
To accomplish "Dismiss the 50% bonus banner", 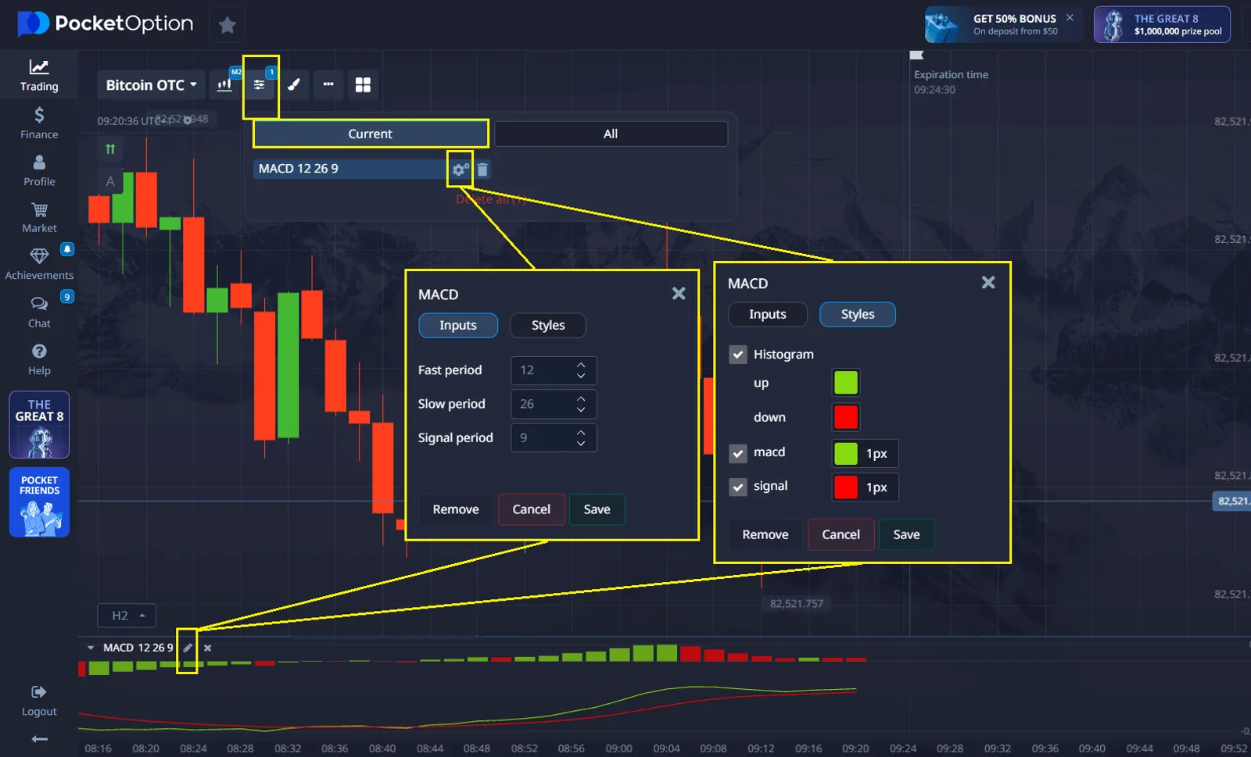I will click(x=1070, y=17).
